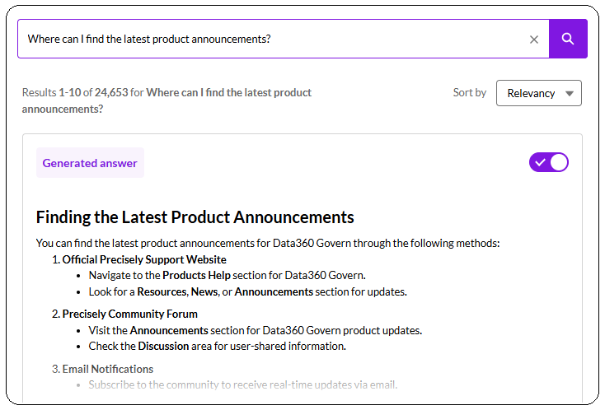
Task: Click the Sort by dropdown arrow
Action: (569, 93)
